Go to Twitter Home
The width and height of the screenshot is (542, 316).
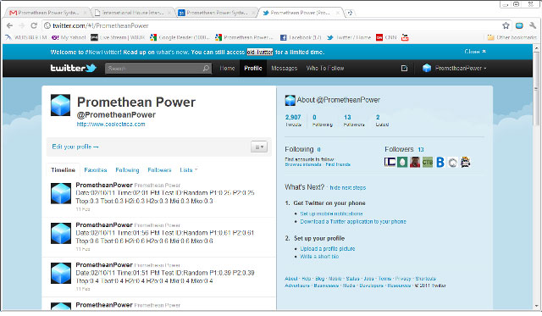point(227,68)
